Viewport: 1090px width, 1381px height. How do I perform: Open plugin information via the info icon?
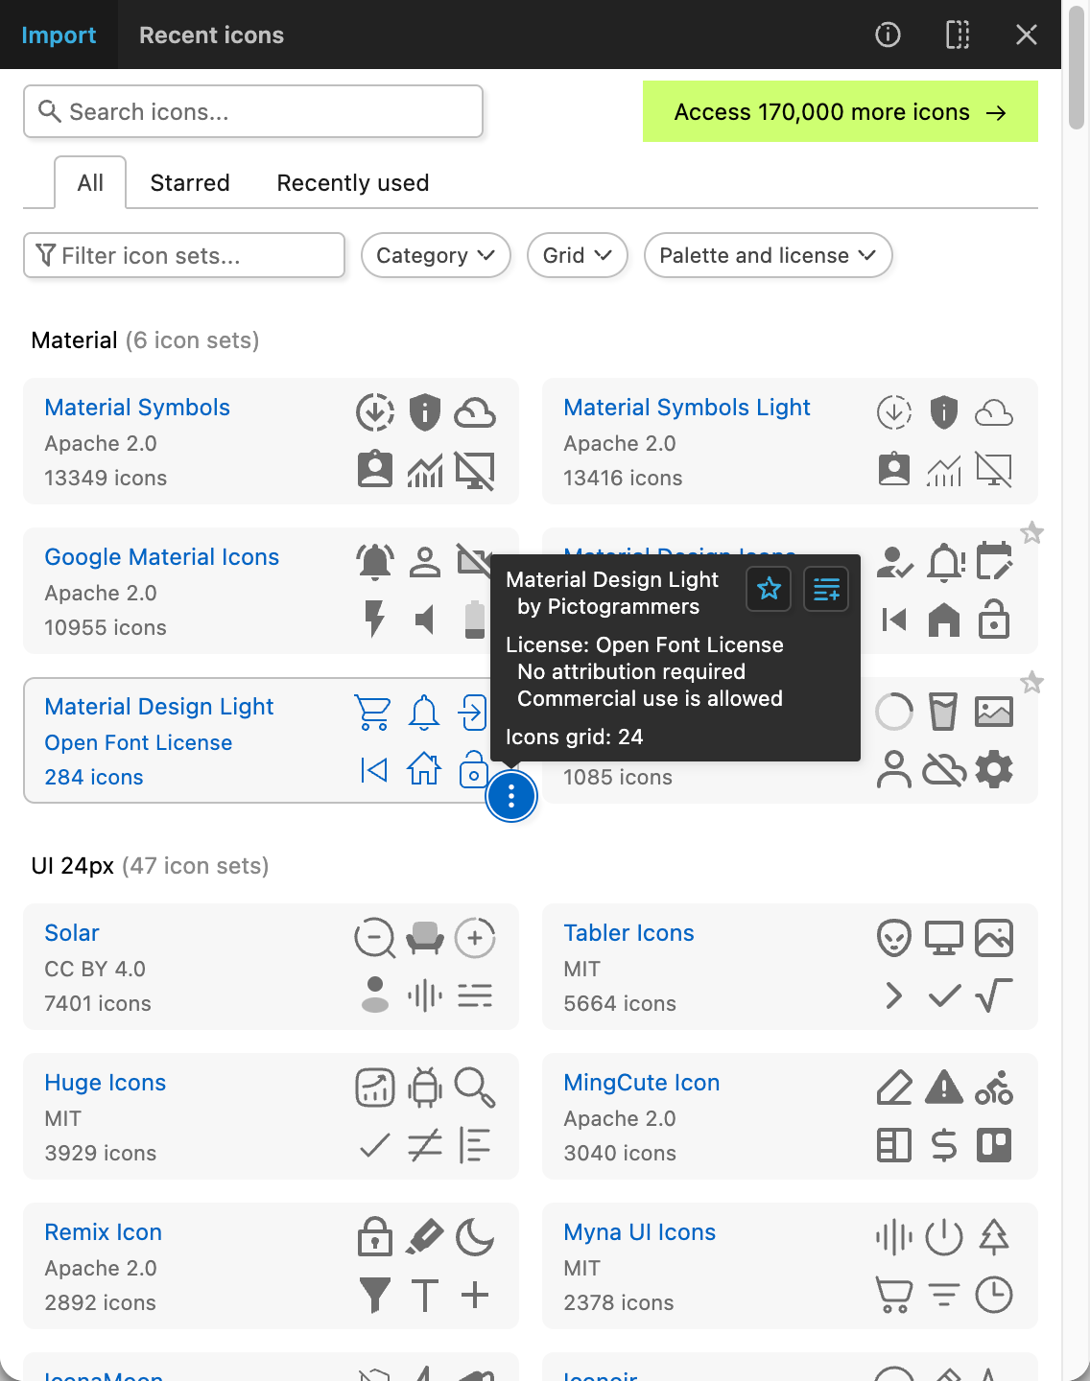tap(888, 35)
